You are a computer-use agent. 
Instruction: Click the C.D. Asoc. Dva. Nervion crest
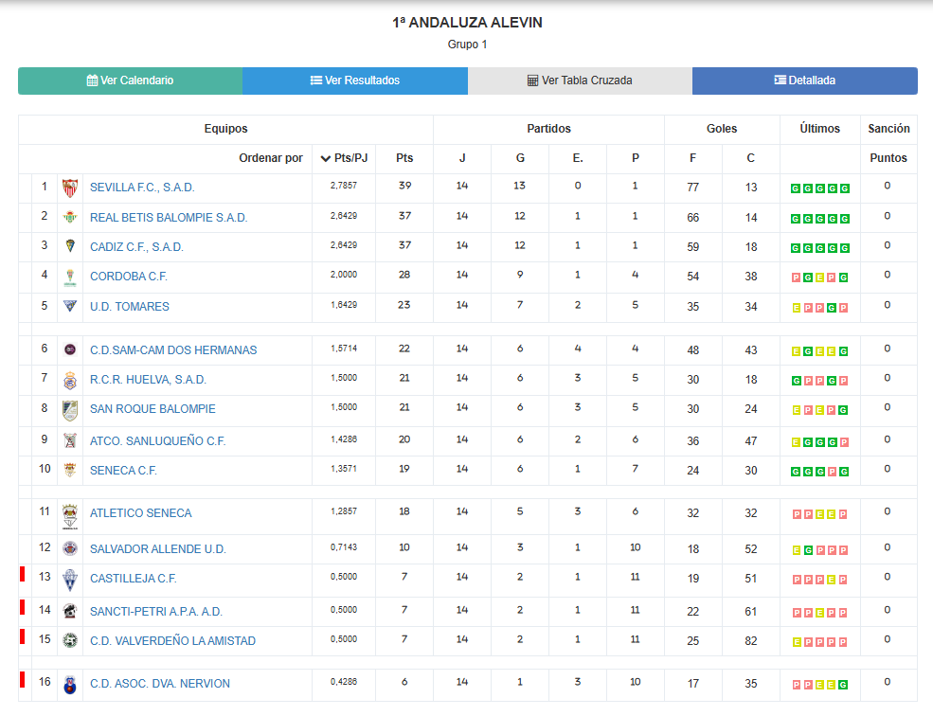(69, 685)
